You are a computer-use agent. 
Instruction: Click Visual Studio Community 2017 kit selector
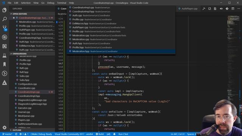tap(74, 134)
